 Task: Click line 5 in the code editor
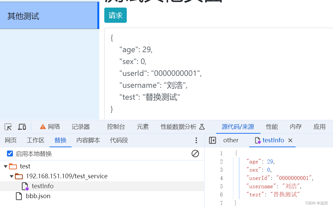(x=274, y=187)
